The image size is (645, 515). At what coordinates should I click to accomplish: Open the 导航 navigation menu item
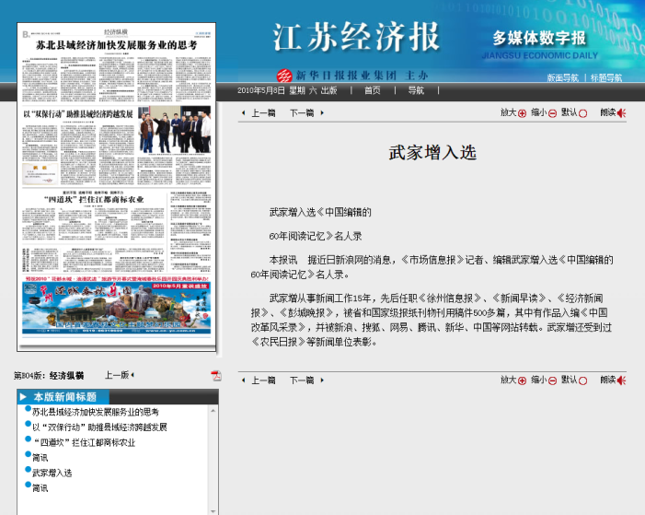point(416,90)
